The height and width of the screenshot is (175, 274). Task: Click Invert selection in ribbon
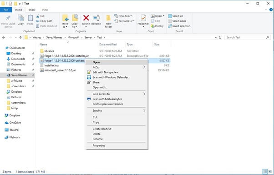coord(179,26)
